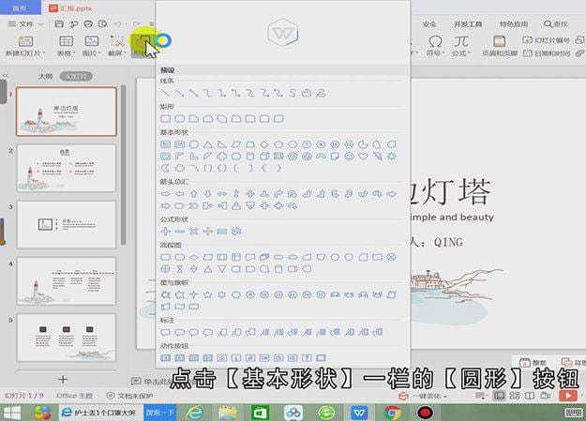586x421 pixels.
Task: Open the 特色应用 ribbon tab
Action: coord(514,24)
